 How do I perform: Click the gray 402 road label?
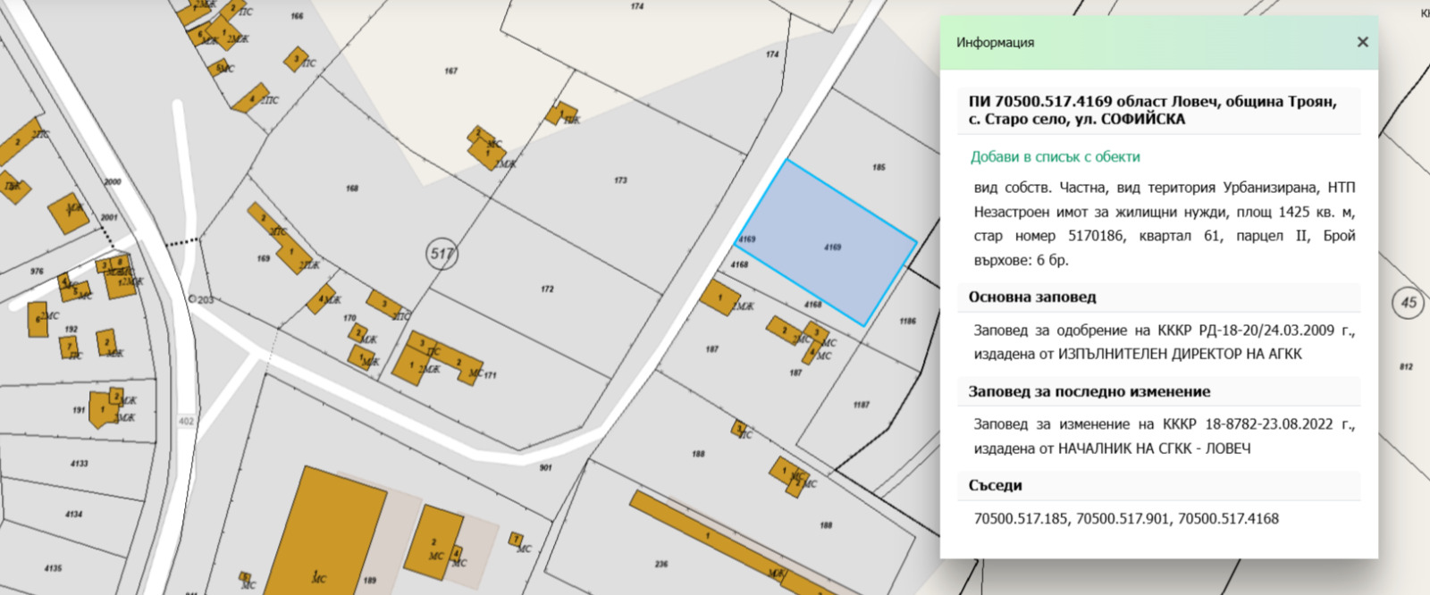[186, 422]
